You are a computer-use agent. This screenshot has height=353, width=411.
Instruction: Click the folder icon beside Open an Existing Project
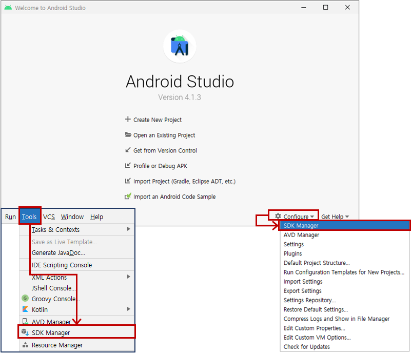coord(128,135)
